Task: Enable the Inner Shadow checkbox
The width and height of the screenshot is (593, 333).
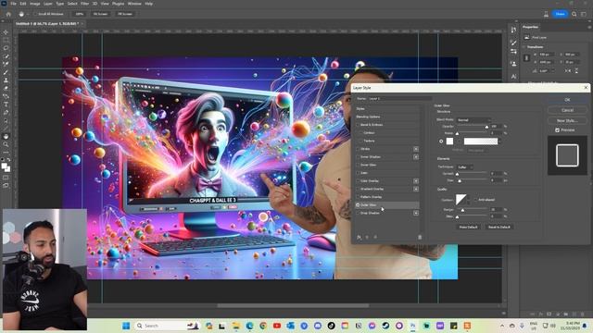Action: (358, 156)
